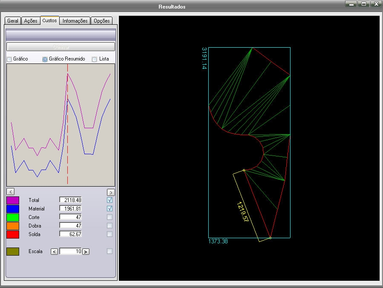Open the Opções tab
Screen dimensions: 383x288
point(101,21)
